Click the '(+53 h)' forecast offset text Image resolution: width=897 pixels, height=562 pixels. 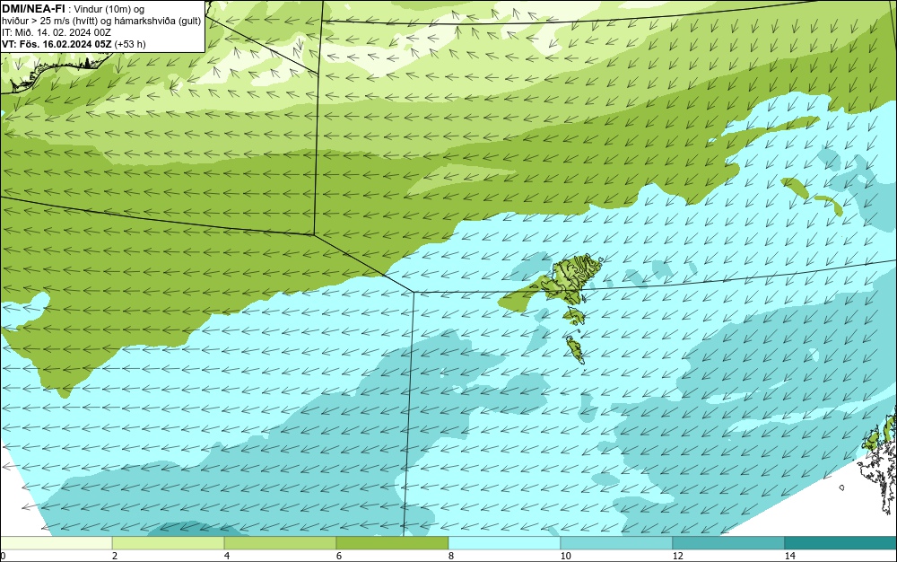[x=130, y=44]
